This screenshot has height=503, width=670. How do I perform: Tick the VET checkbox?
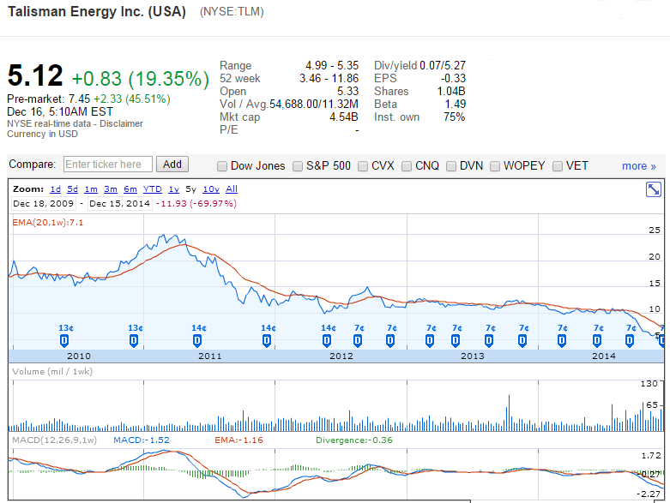tap(558, 166)
